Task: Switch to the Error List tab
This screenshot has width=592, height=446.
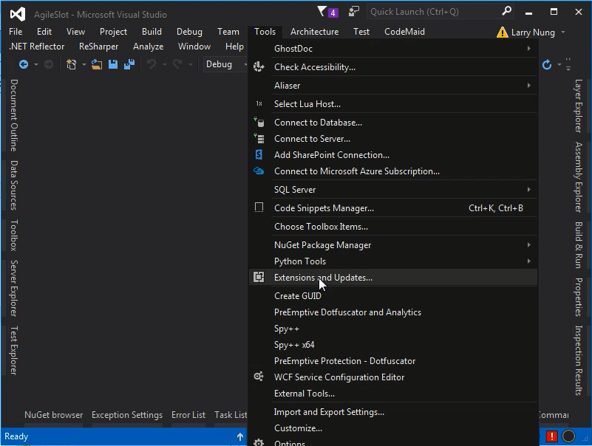Action: click(x=188, y=415)
